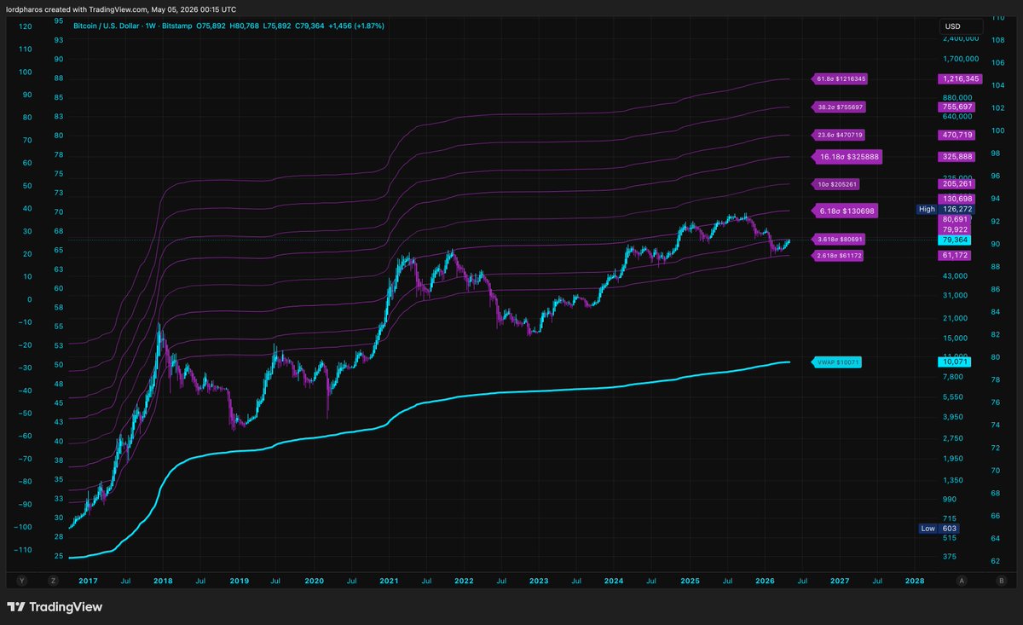Click the 43,000 price scale value
The width and height of the screenshot is (1023, 625).
tap(955, 276)
